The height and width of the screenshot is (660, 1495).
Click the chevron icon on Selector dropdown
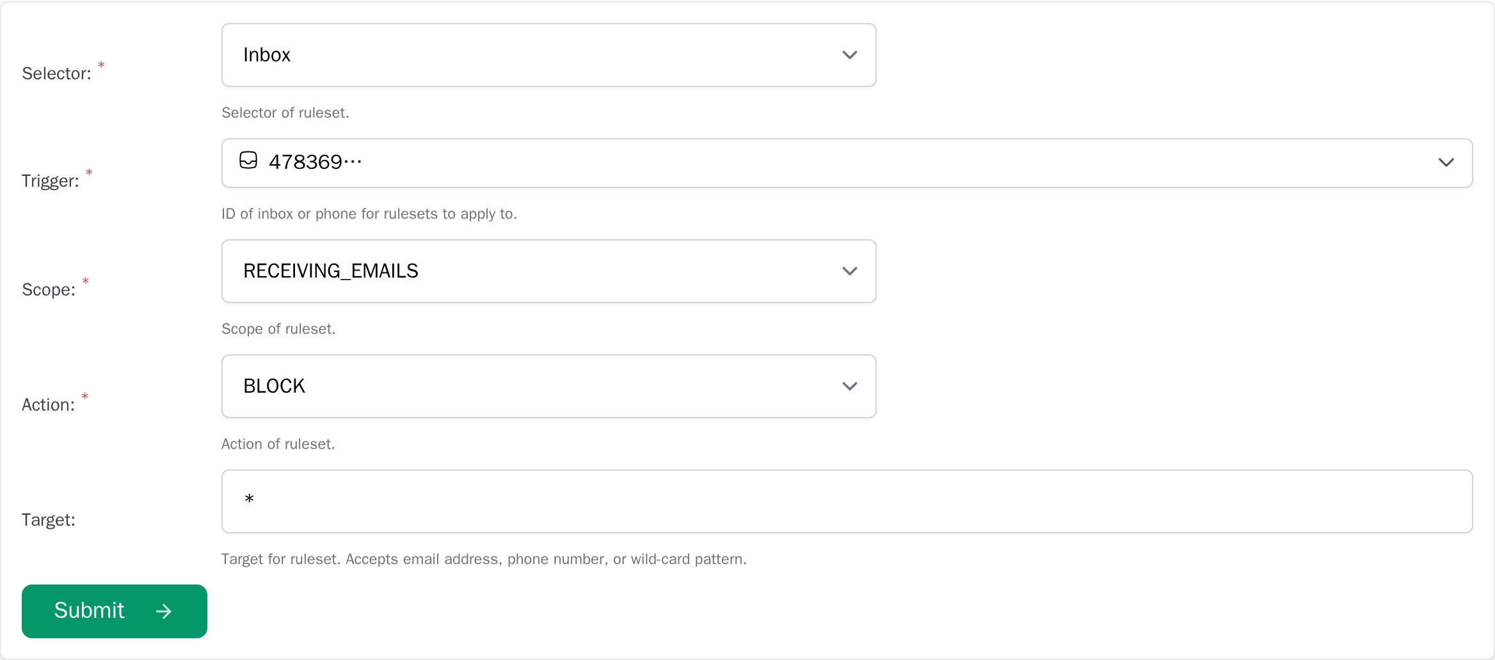pos(850,55)
